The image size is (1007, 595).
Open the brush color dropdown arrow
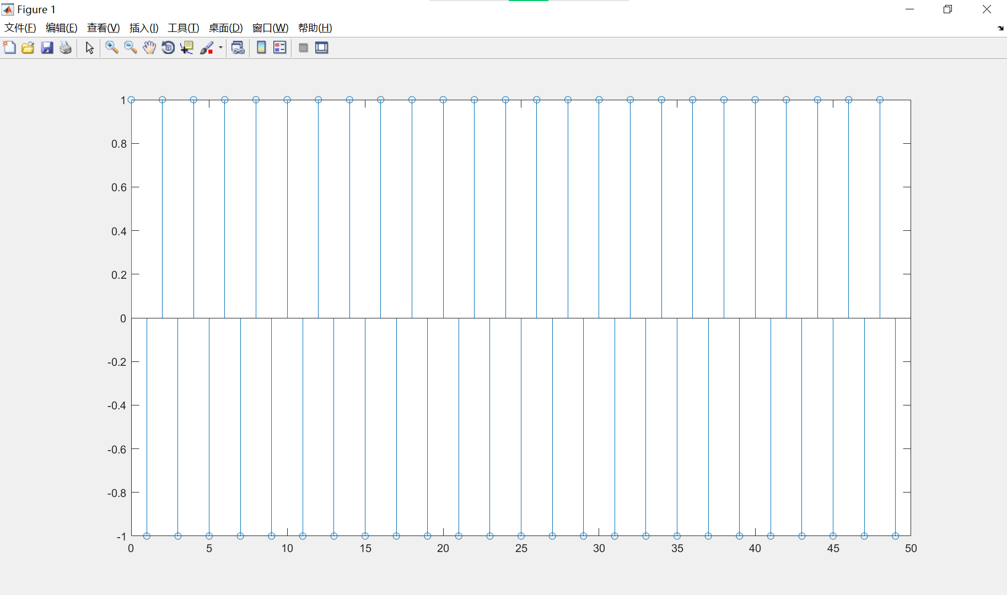pos(220,48)
